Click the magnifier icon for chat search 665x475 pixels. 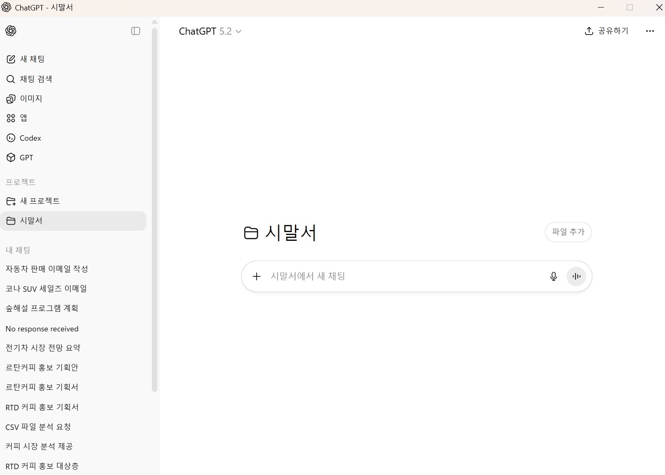click(11, 79)
